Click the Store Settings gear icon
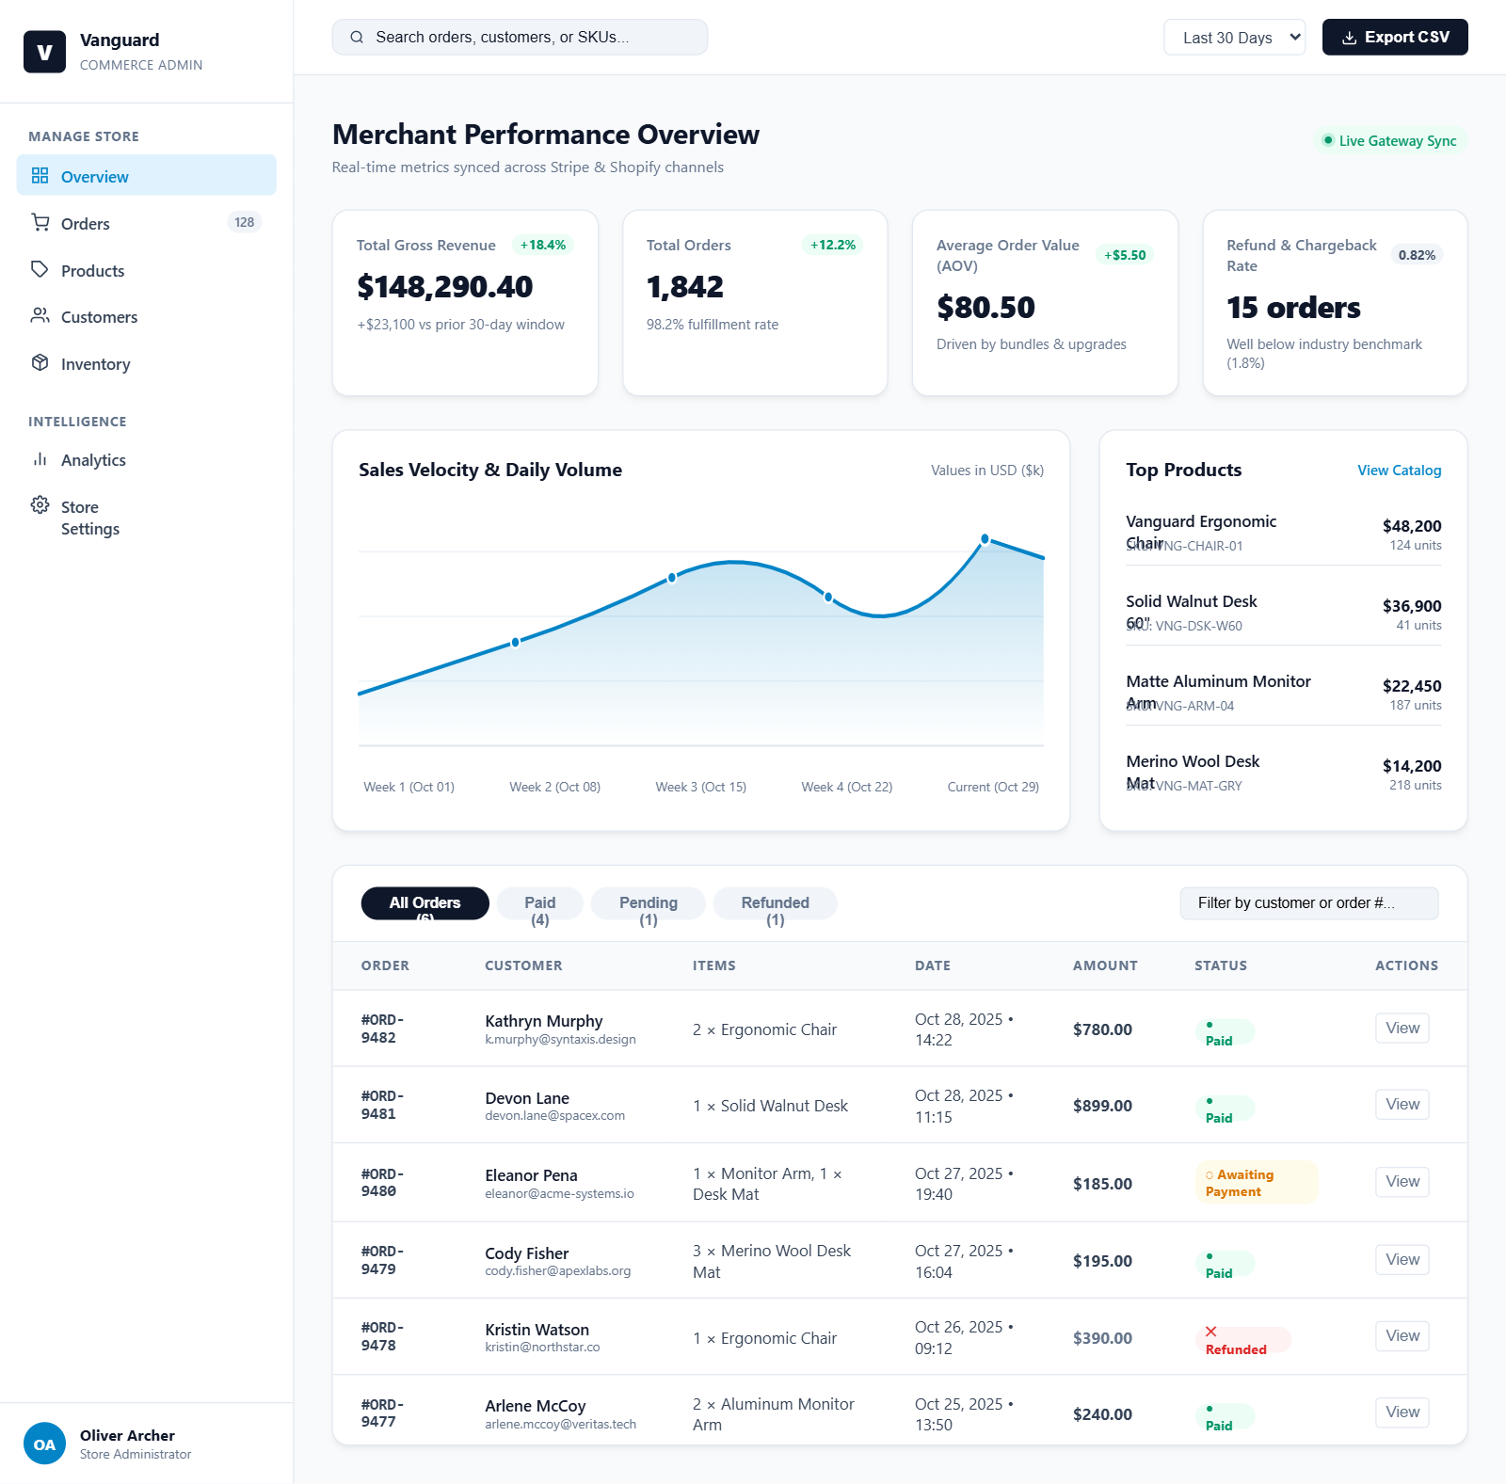The image size is (1506, 1484). (40, 505)
